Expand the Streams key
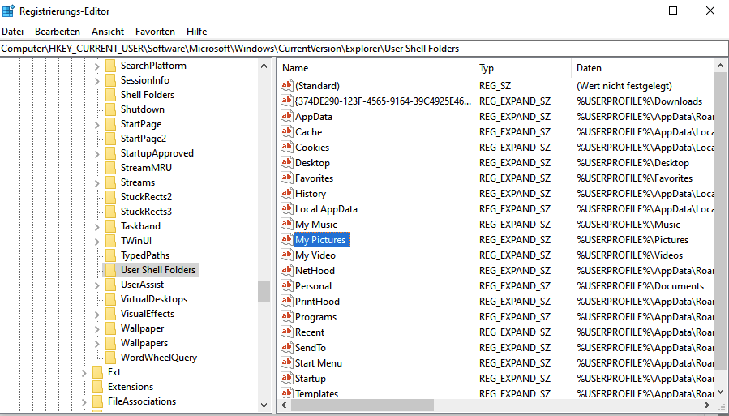Image resolution: width=729 pixels, height=416 pixels. [96, 182]
